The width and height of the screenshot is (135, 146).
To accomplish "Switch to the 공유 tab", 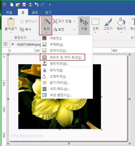I will point(35,12).
